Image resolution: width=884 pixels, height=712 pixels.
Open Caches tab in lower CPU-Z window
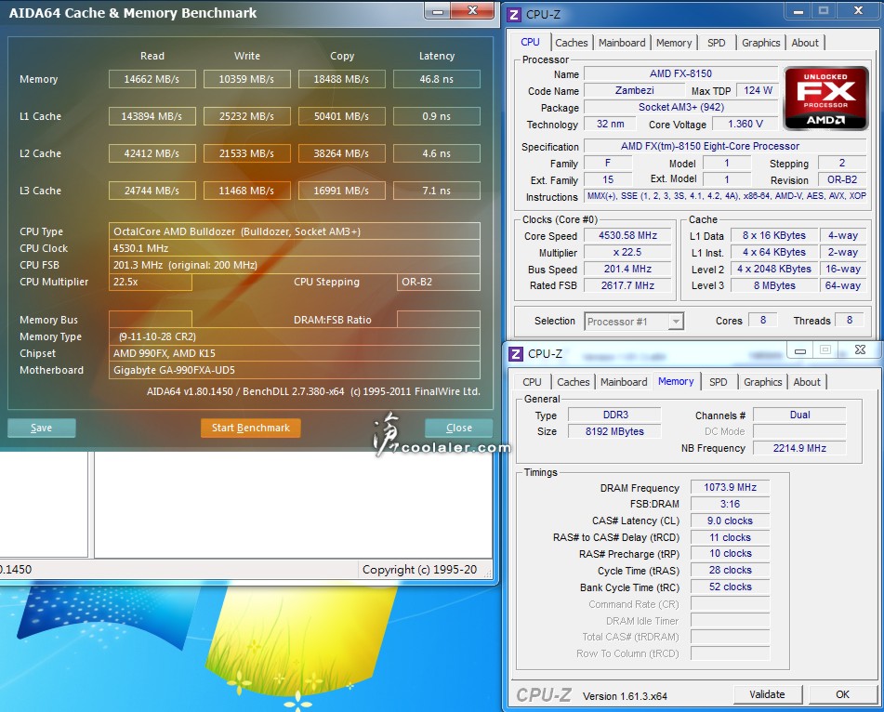point(574,382)
